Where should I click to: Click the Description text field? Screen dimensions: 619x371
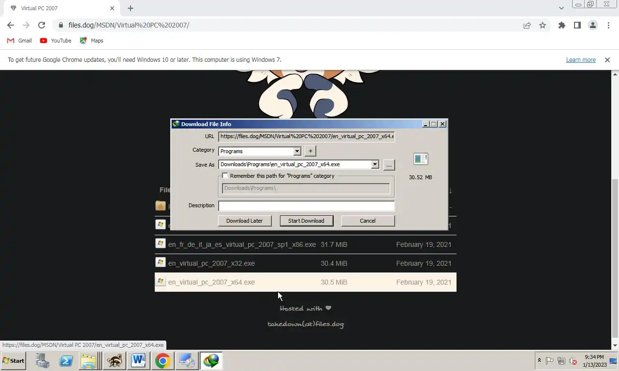point(307,206)
